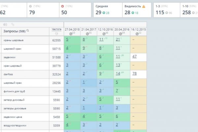Open the search icon next to Запросы (508)
The width and height of the screenshot is (198, 132).
28,30
